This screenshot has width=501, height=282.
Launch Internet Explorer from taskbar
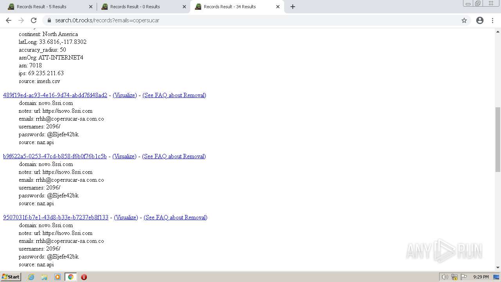[x=31, y=277]
